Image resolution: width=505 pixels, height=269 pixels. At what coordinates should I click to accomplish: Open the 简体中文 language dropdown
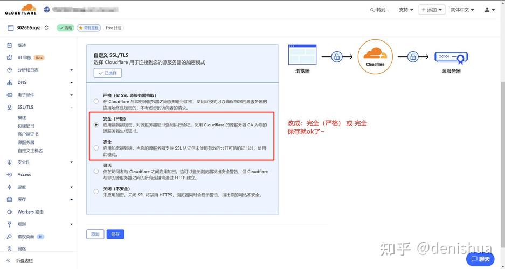(462, 10)
